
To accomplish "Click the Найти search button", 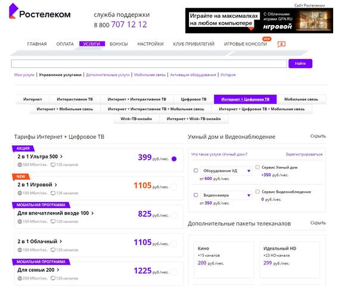I will (300, 64).
